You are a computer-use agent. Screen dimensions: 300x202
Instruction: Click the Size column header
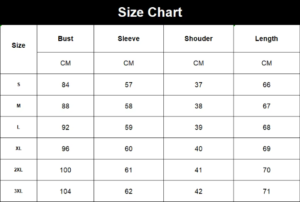point(19,45)
